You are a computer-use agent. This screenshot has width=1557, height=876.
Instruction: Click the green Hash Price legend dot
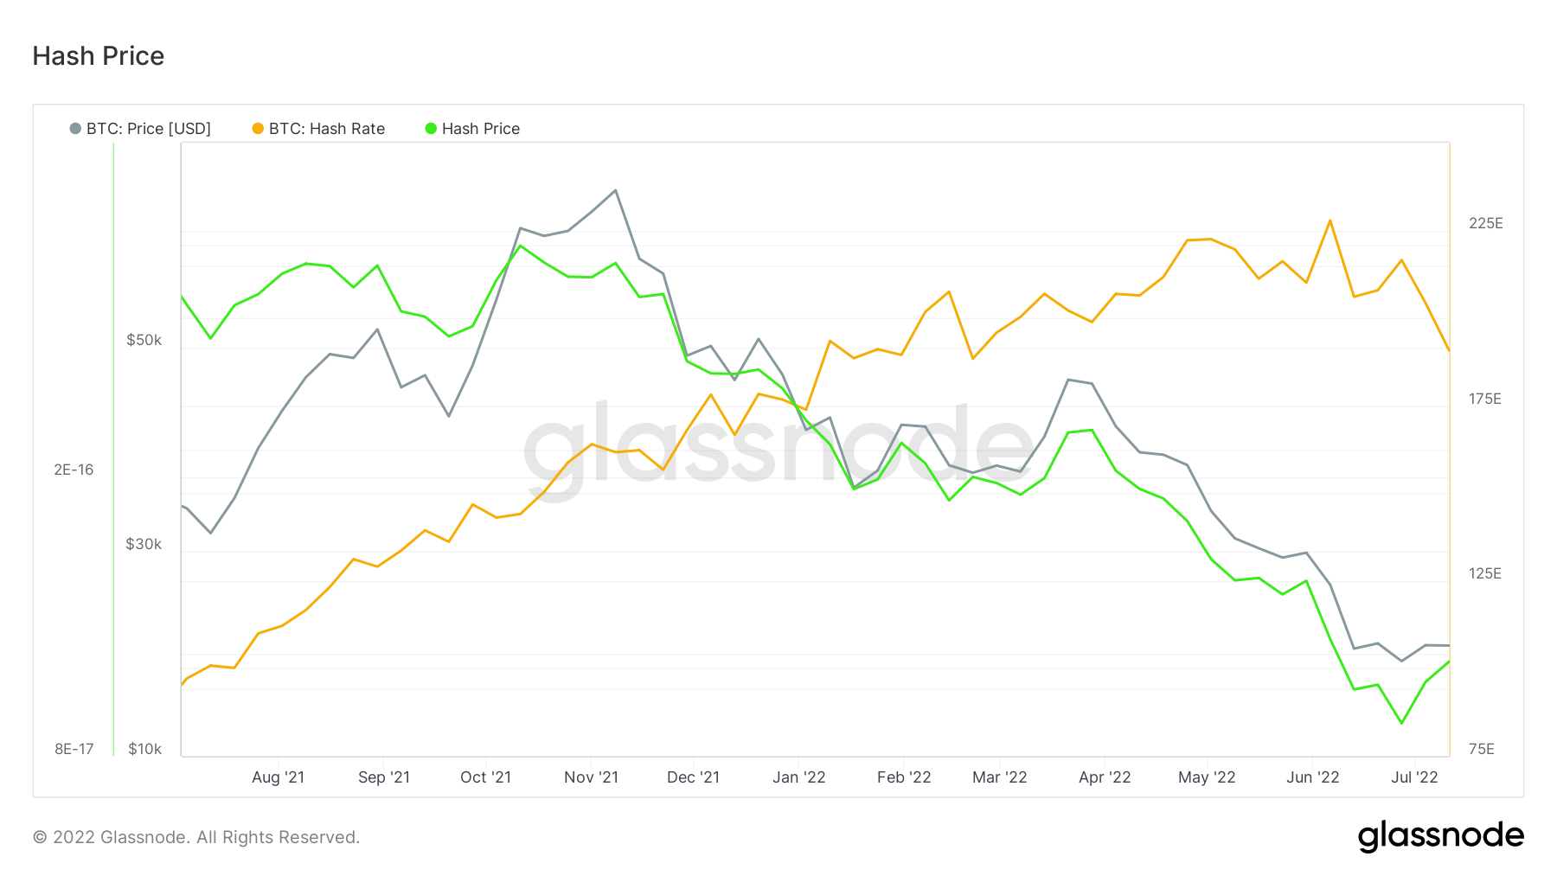pyautogui.click(x=431, y=129)
